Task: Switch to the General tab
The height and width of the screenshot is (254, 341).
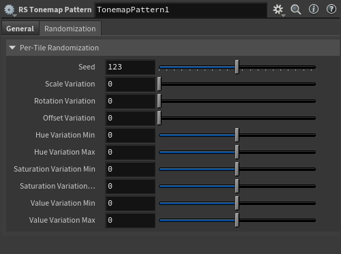Action: [20, 29]
